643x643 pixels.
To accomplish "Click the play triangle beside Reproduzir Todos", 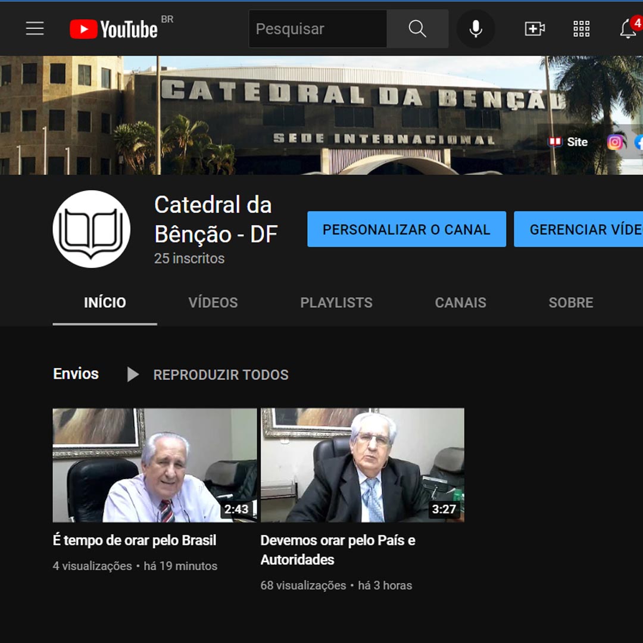I will [x=132, y=374].
